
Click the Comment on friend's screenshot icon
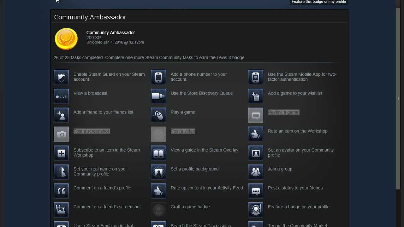tap(61, 210)
